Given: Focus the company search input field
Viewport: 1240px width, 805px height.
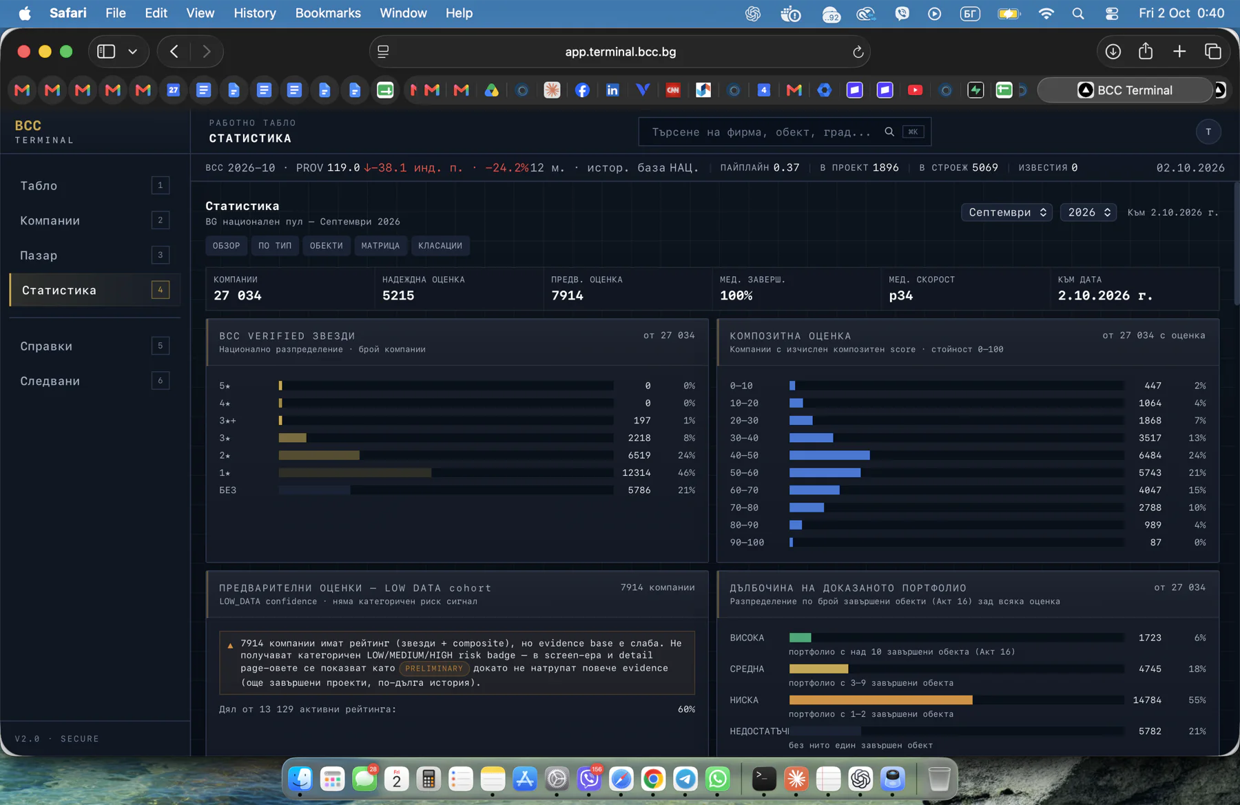Looking at the screenshot, I should coord(761,132).
